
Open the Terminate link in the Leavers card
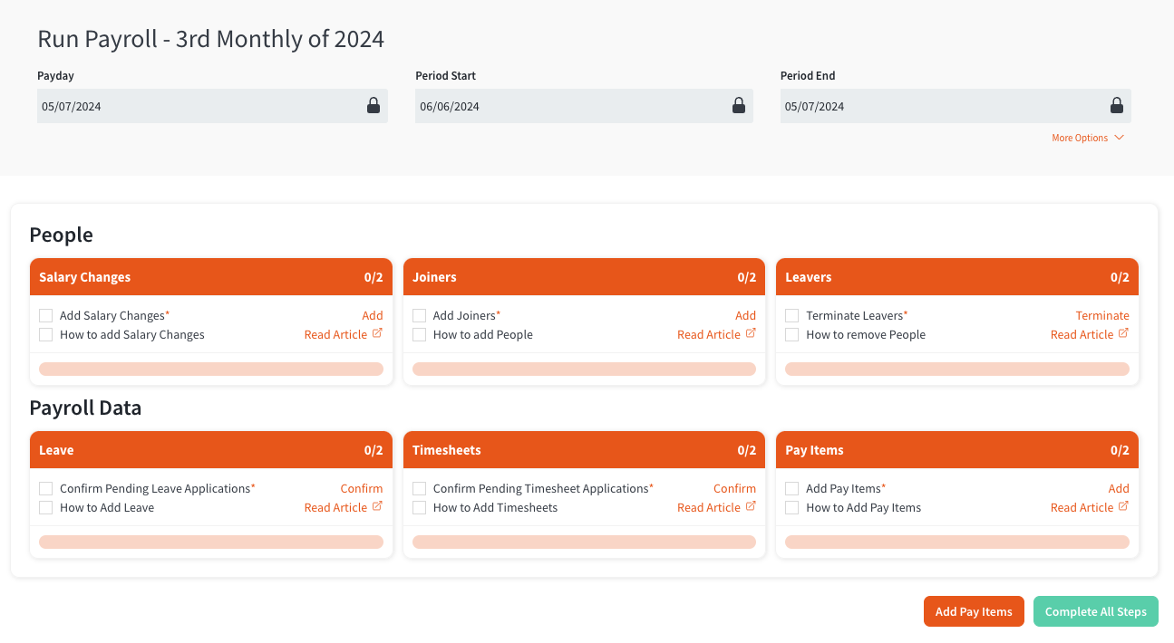pos(1102,314)
